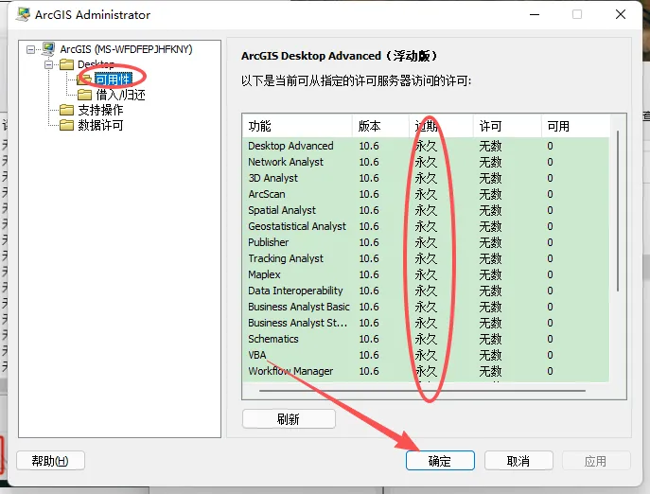
Task: Click the horizontal scrollbar of the license list
Action: pos(422,391)
